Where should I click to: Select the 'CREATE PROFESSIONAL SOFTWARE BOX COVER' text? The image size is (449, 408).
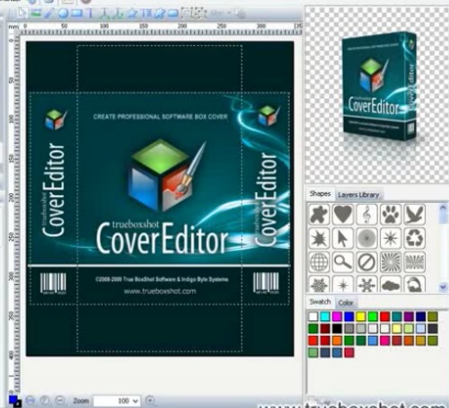pos(161,117)
